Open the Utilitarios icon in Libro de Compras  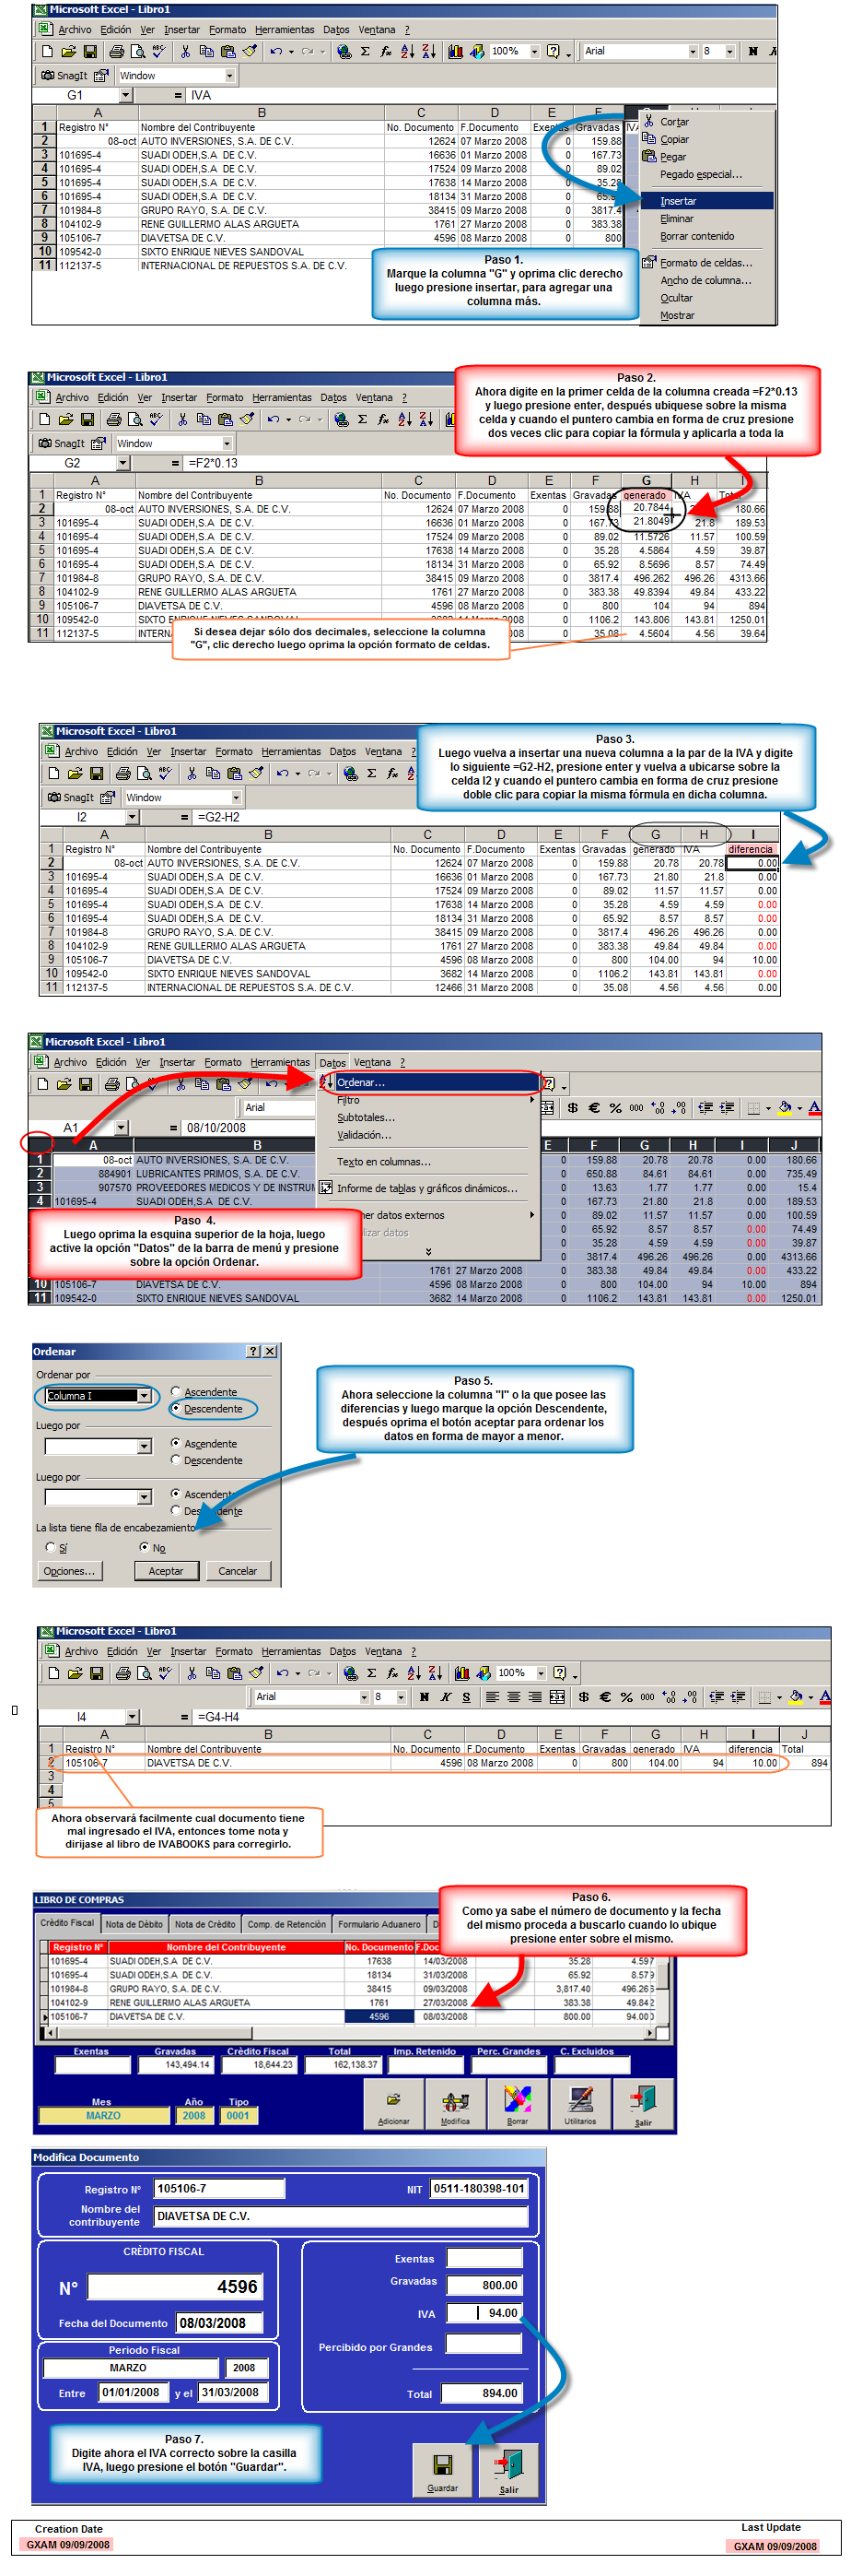pyautogui.click(x=580, y=2105)
